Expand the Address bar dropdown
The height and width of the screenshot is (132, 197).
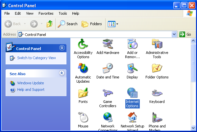click(x=174, y=34)
